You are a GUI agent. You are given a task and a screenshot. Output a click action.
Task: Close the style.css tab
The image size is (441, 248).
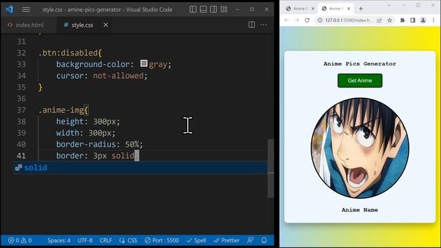pos(105,25)
